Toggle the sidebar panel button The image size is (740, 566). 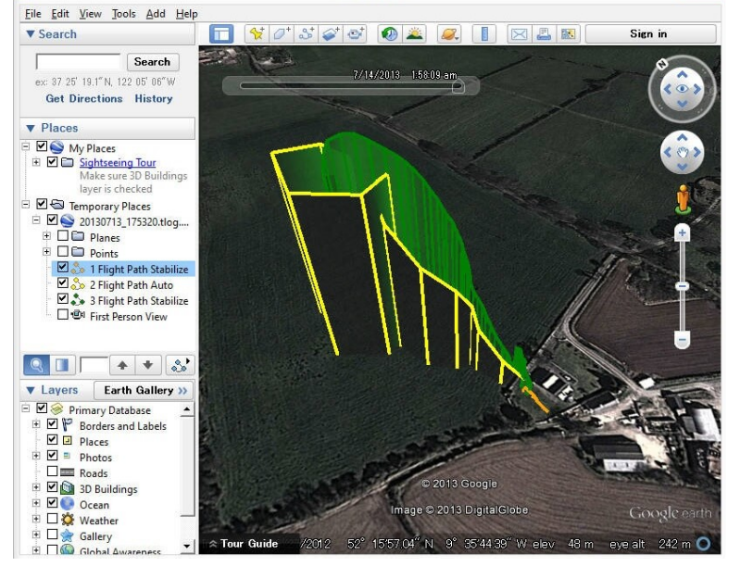click(221, 34)
